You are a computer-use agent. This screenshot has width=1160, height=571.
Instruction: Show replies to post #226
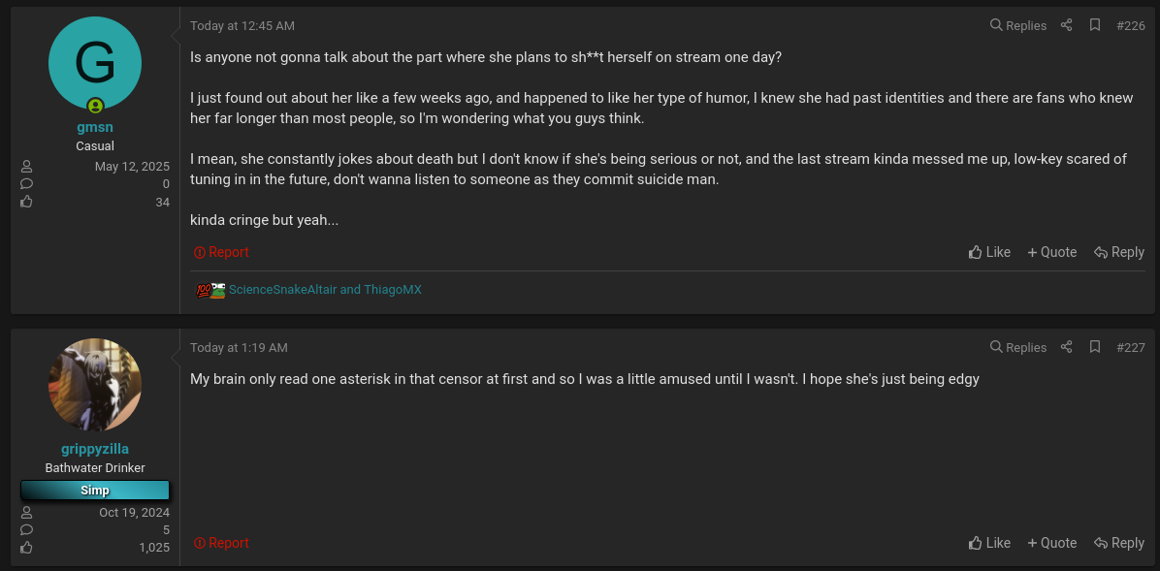point(1017,25)
